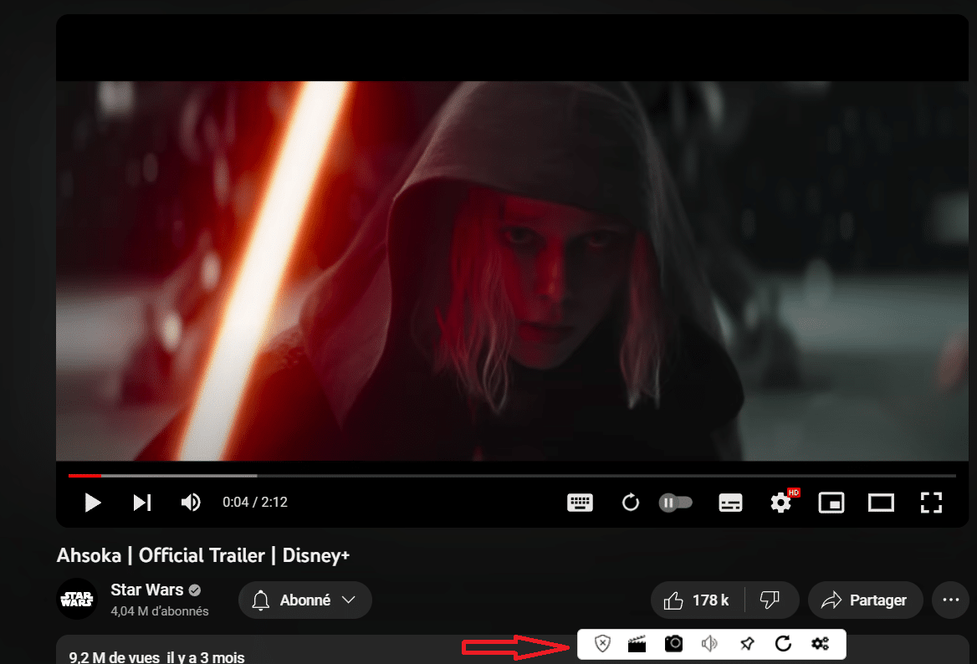Viewport: 977px width, 664px height.
Task: Activate miniplayer mode
Action: 831,503
